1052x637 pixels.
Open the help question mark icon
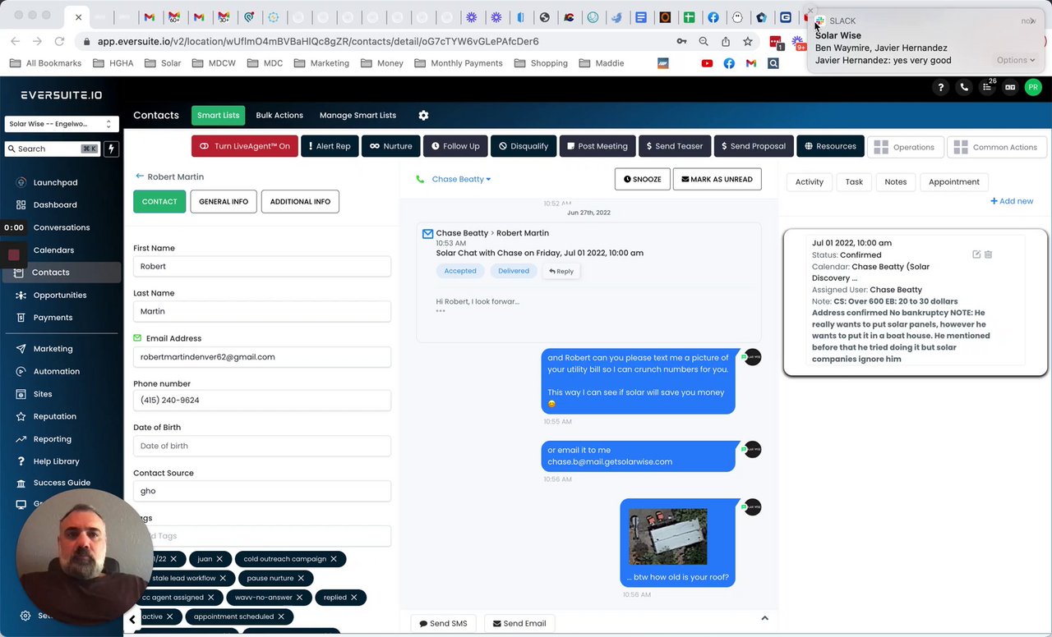coord(941,87)
